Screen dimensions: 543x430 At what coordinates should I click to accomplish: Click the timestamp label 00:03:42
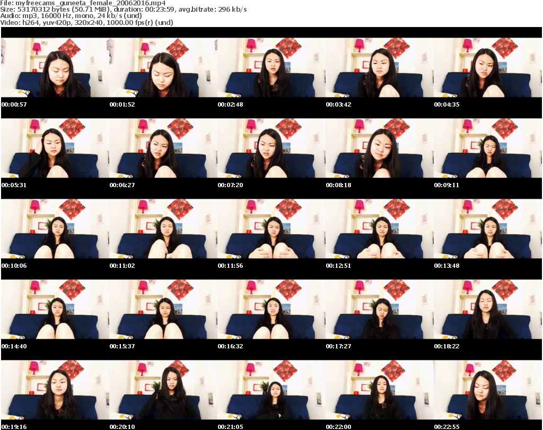(338, 104)
